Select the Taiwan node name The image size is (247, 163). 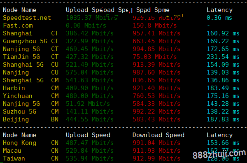coord(14,158)
